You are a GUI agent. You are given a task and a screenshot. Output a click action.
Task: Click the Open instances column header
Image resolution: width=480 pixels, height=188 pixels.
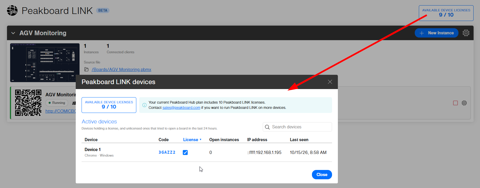tap(224, 140)
